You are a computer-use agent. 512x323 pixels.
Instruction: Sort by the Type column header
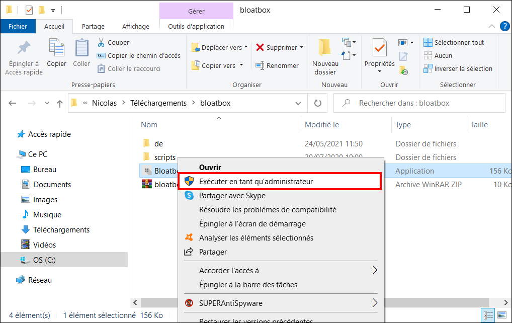403,125
